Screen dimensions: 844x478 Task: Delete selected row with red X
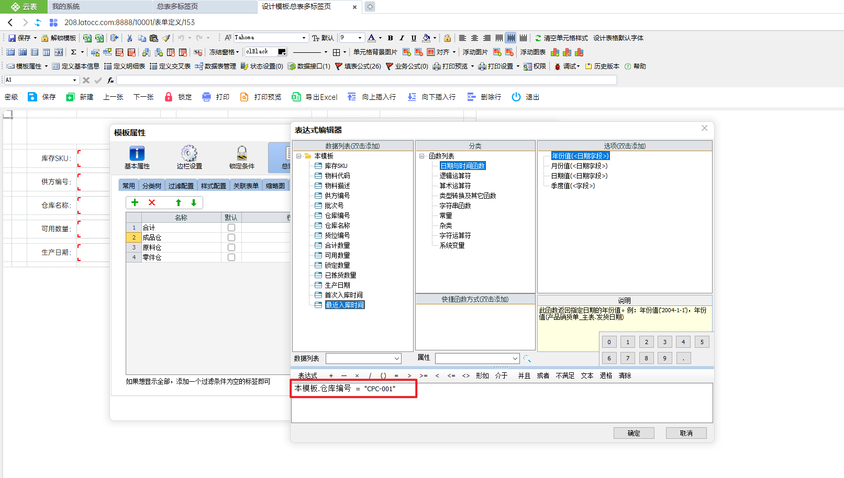pos(152,202)
